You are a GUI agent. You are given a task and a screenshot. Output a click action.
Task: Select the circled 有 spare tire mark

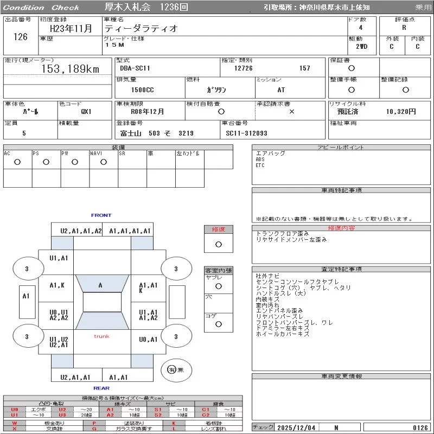point(171,369)
